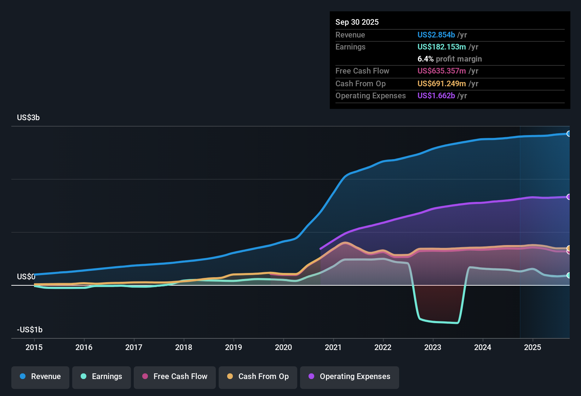Screen dimensions: 581x396
Task: Click the blue Revenue legend dot
Action: click(22, 376)
